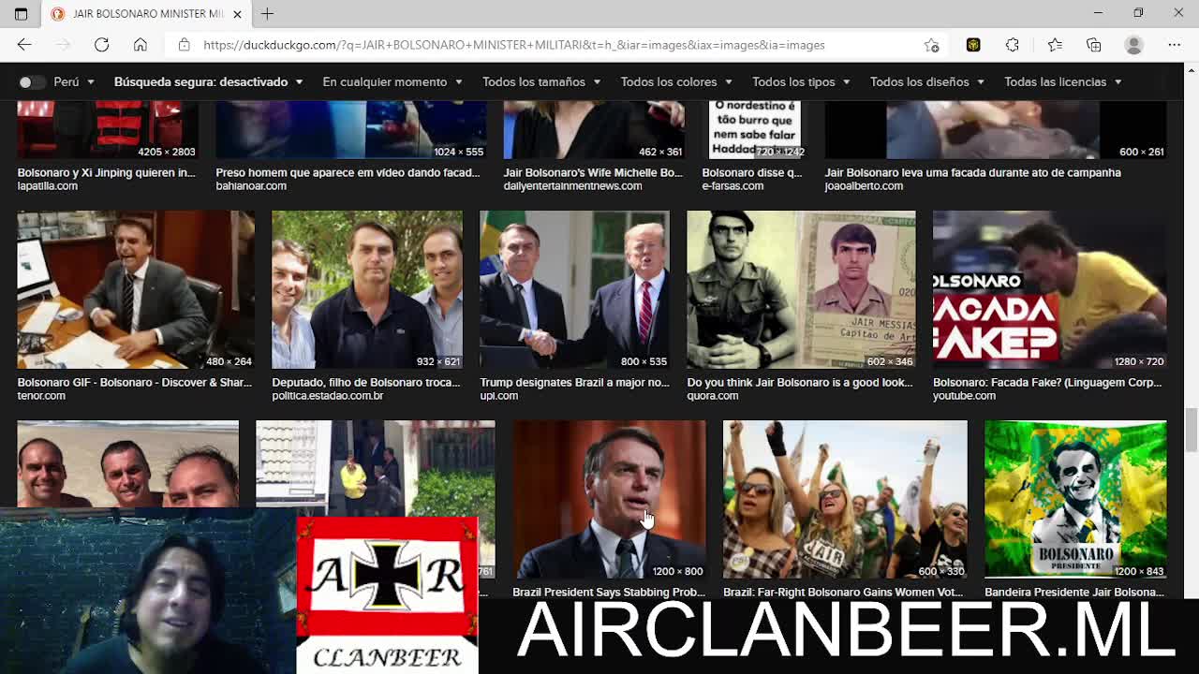
Task: Click 'Do you think Jair Bolsonaro is a good look...' title
Action: click(x=799, y=382)
